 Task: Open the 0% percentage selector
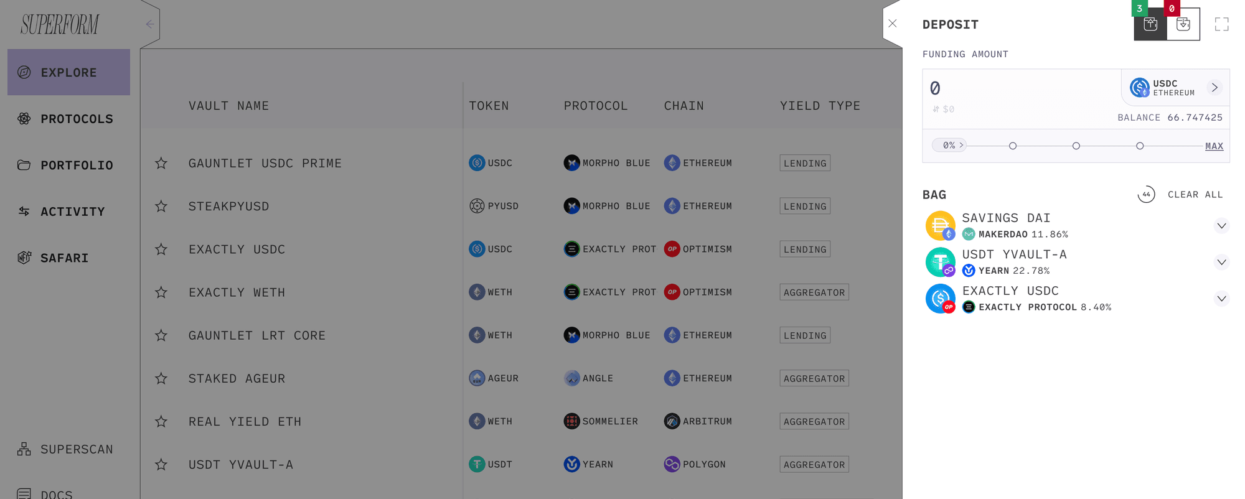tap(949, 146)
